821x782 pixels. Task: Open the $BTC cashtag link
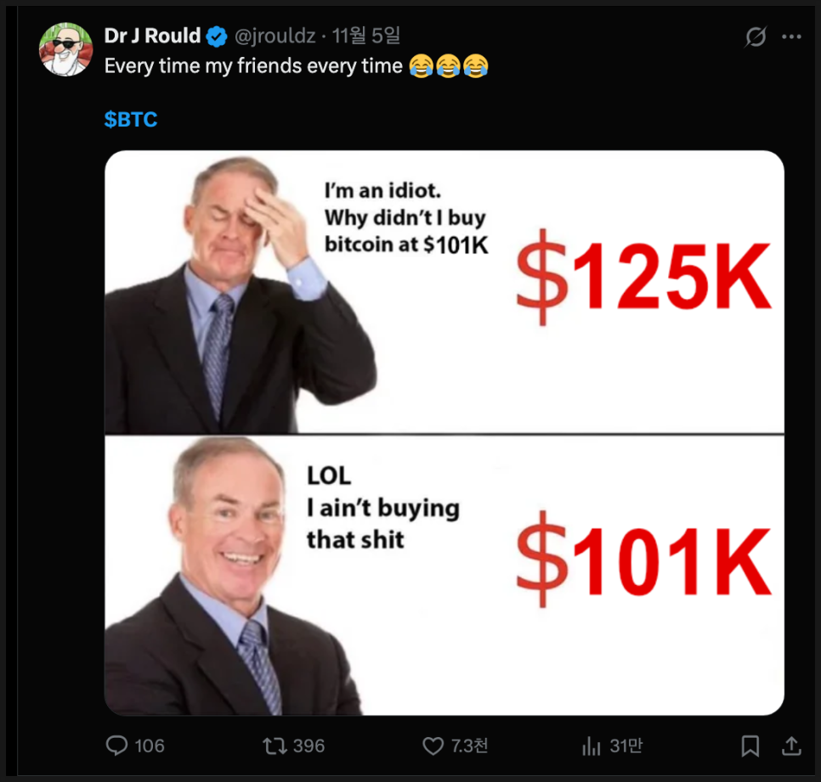pos(131,120)
